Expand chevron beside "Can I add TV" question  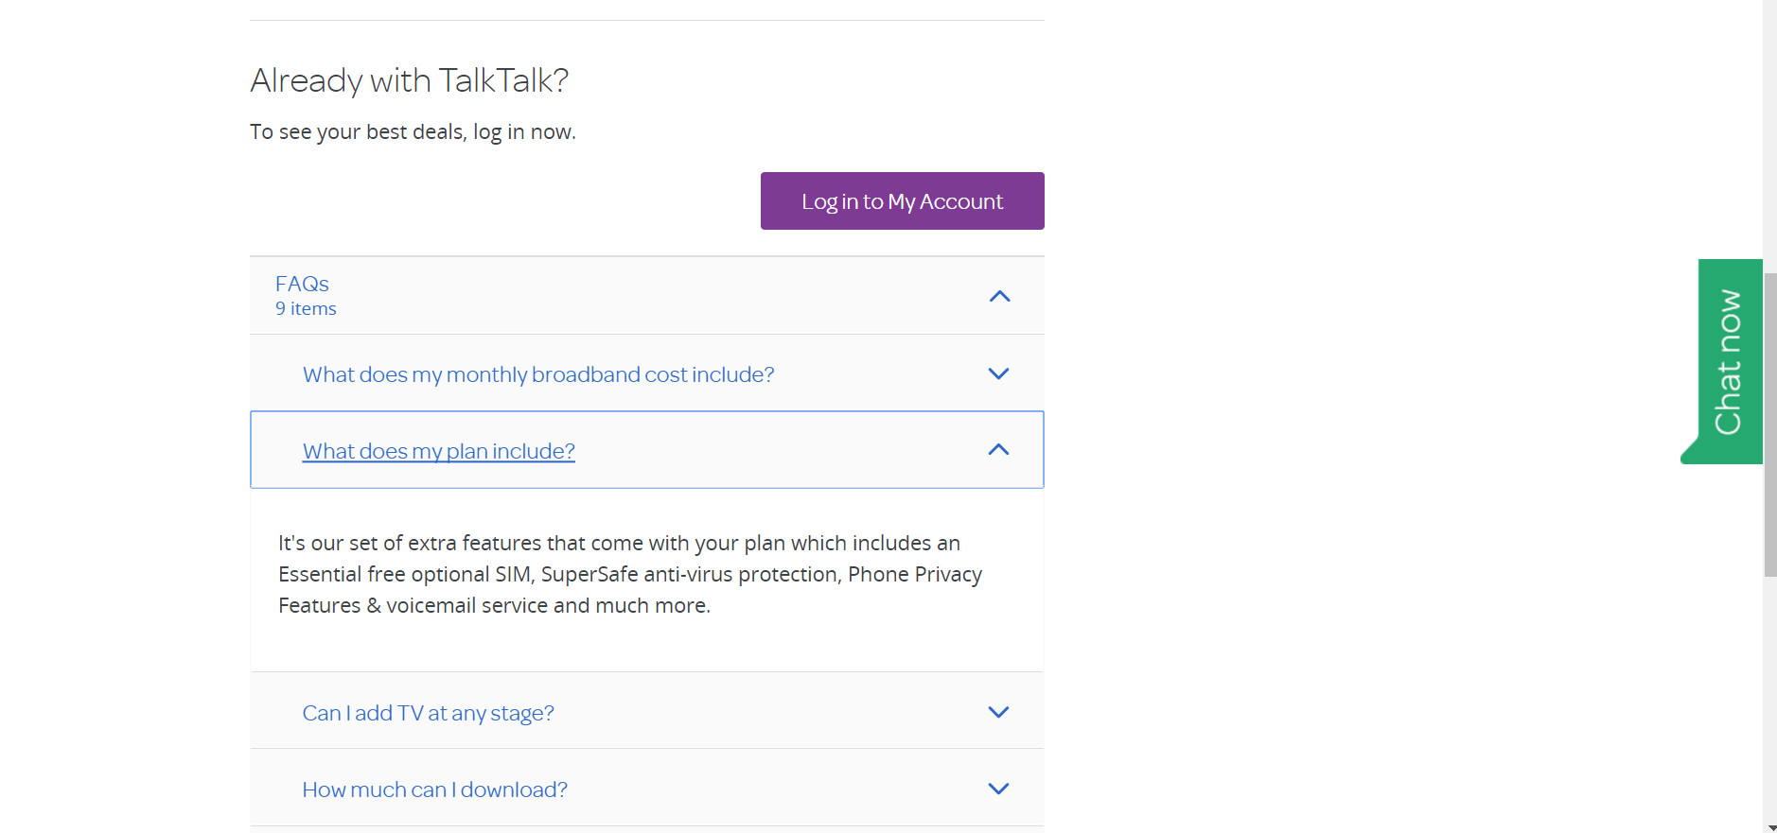click(x=998, y=712)
